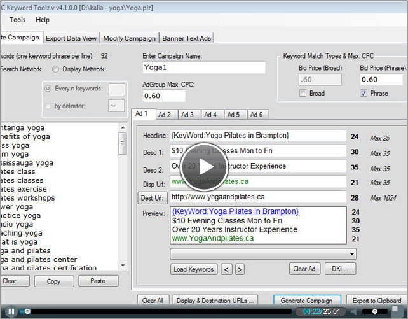Open the dropdown below the ad preview
The image size is (408, 319).
[263, 254]
